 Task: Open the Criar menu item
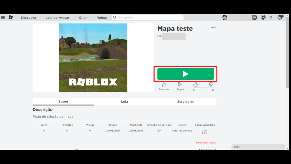pos(83,18)
